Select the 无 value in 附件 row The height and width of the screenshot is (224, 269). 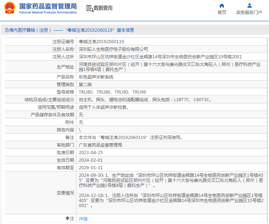(81, 122)
